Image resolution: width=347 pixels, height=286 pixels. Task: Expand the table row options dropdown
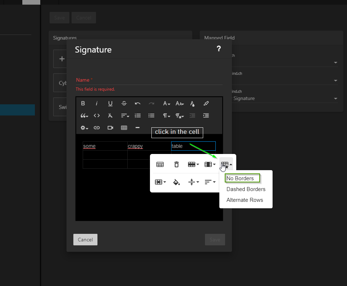pos(193,164)
